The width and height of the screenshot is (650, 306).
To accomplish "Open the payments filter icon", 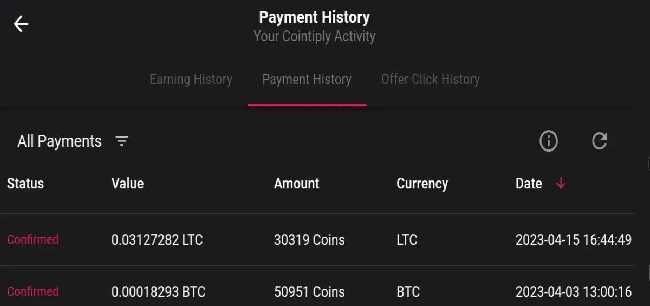I will 122,141.
